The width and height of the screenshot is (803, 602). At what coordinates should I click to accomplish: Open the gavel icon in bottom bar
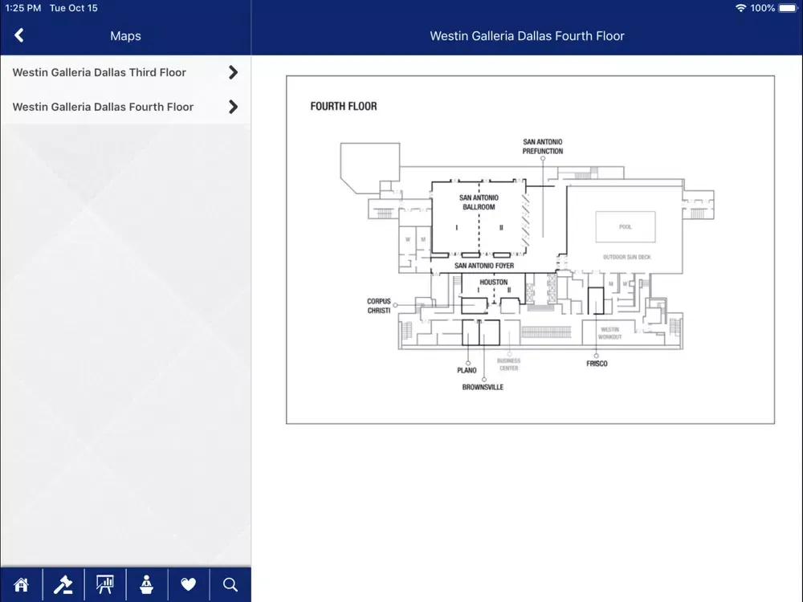(63, 584)
